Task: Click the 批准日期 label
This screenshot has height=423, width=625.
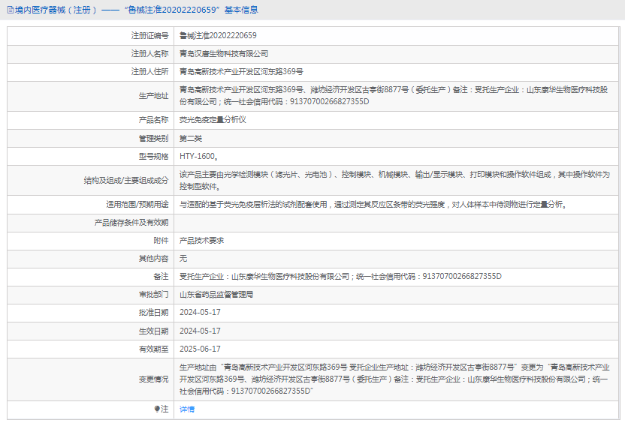Action: pyautogui.click(x=153, y=313)
